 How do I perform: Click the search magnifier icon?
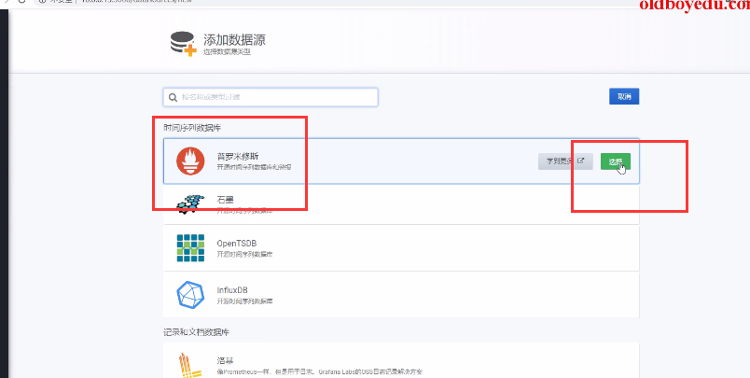click(173, 97)
